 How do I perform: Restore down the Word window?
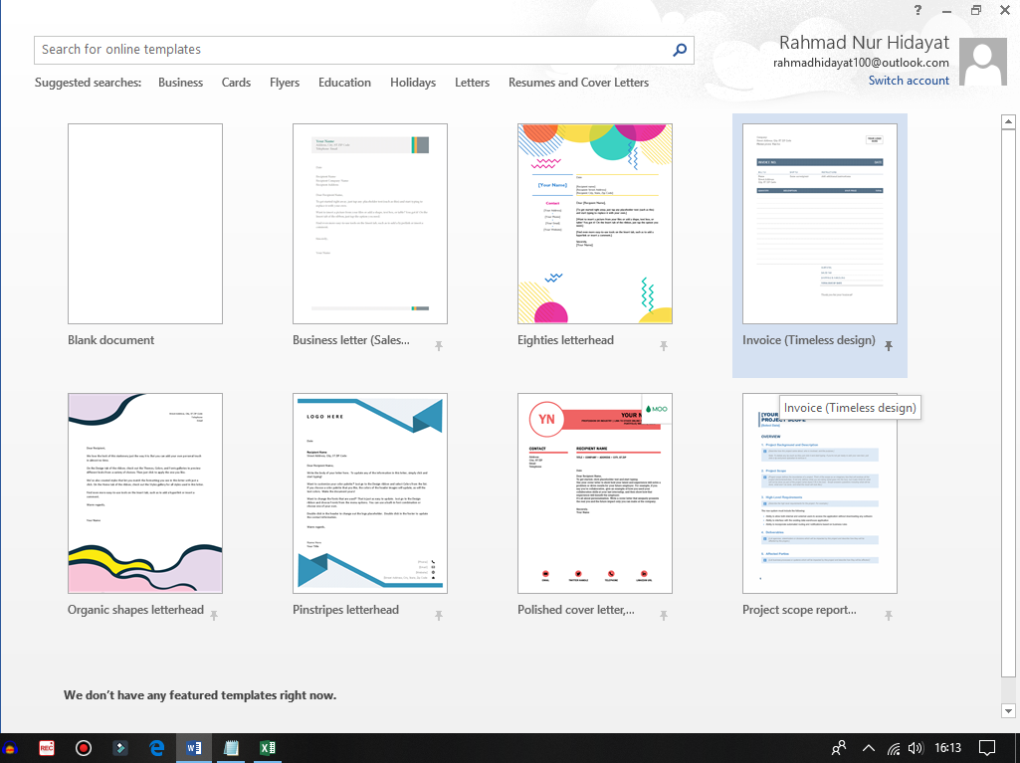click(x=976, y=10)
